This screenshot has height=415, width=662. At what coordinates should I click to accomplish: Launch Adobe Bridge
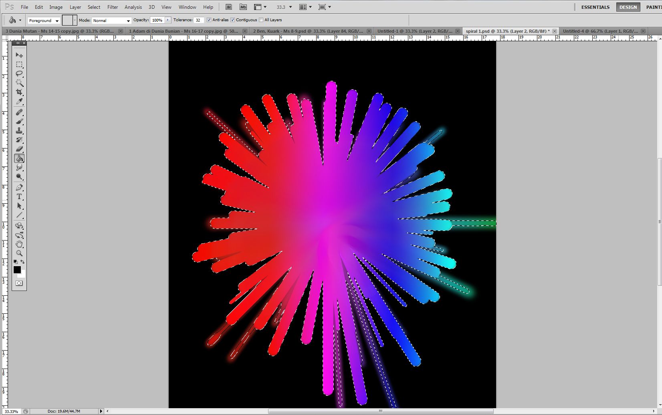click(x=228, y=7)
